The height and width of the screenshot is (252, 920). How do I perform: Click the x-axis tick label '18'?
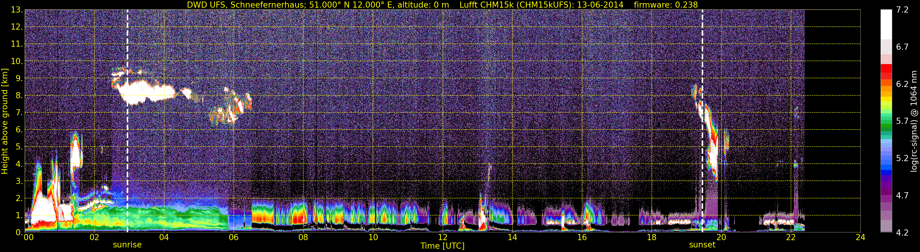651,238
